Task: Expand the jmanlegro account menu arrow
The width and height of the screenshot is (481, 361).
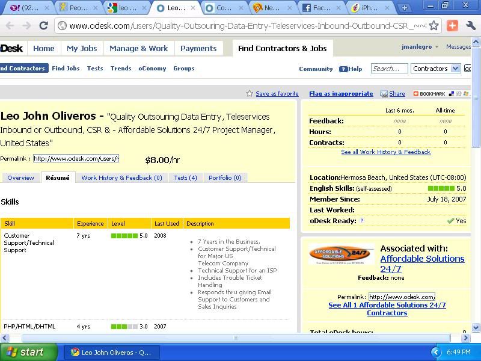Action: [x=437, y=47]
